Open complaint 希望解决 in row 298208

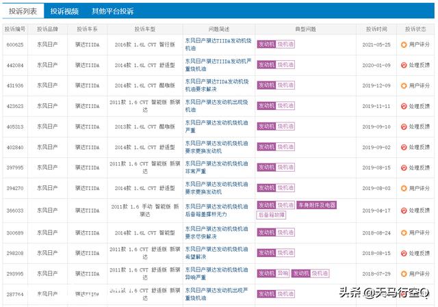[216, 253]
